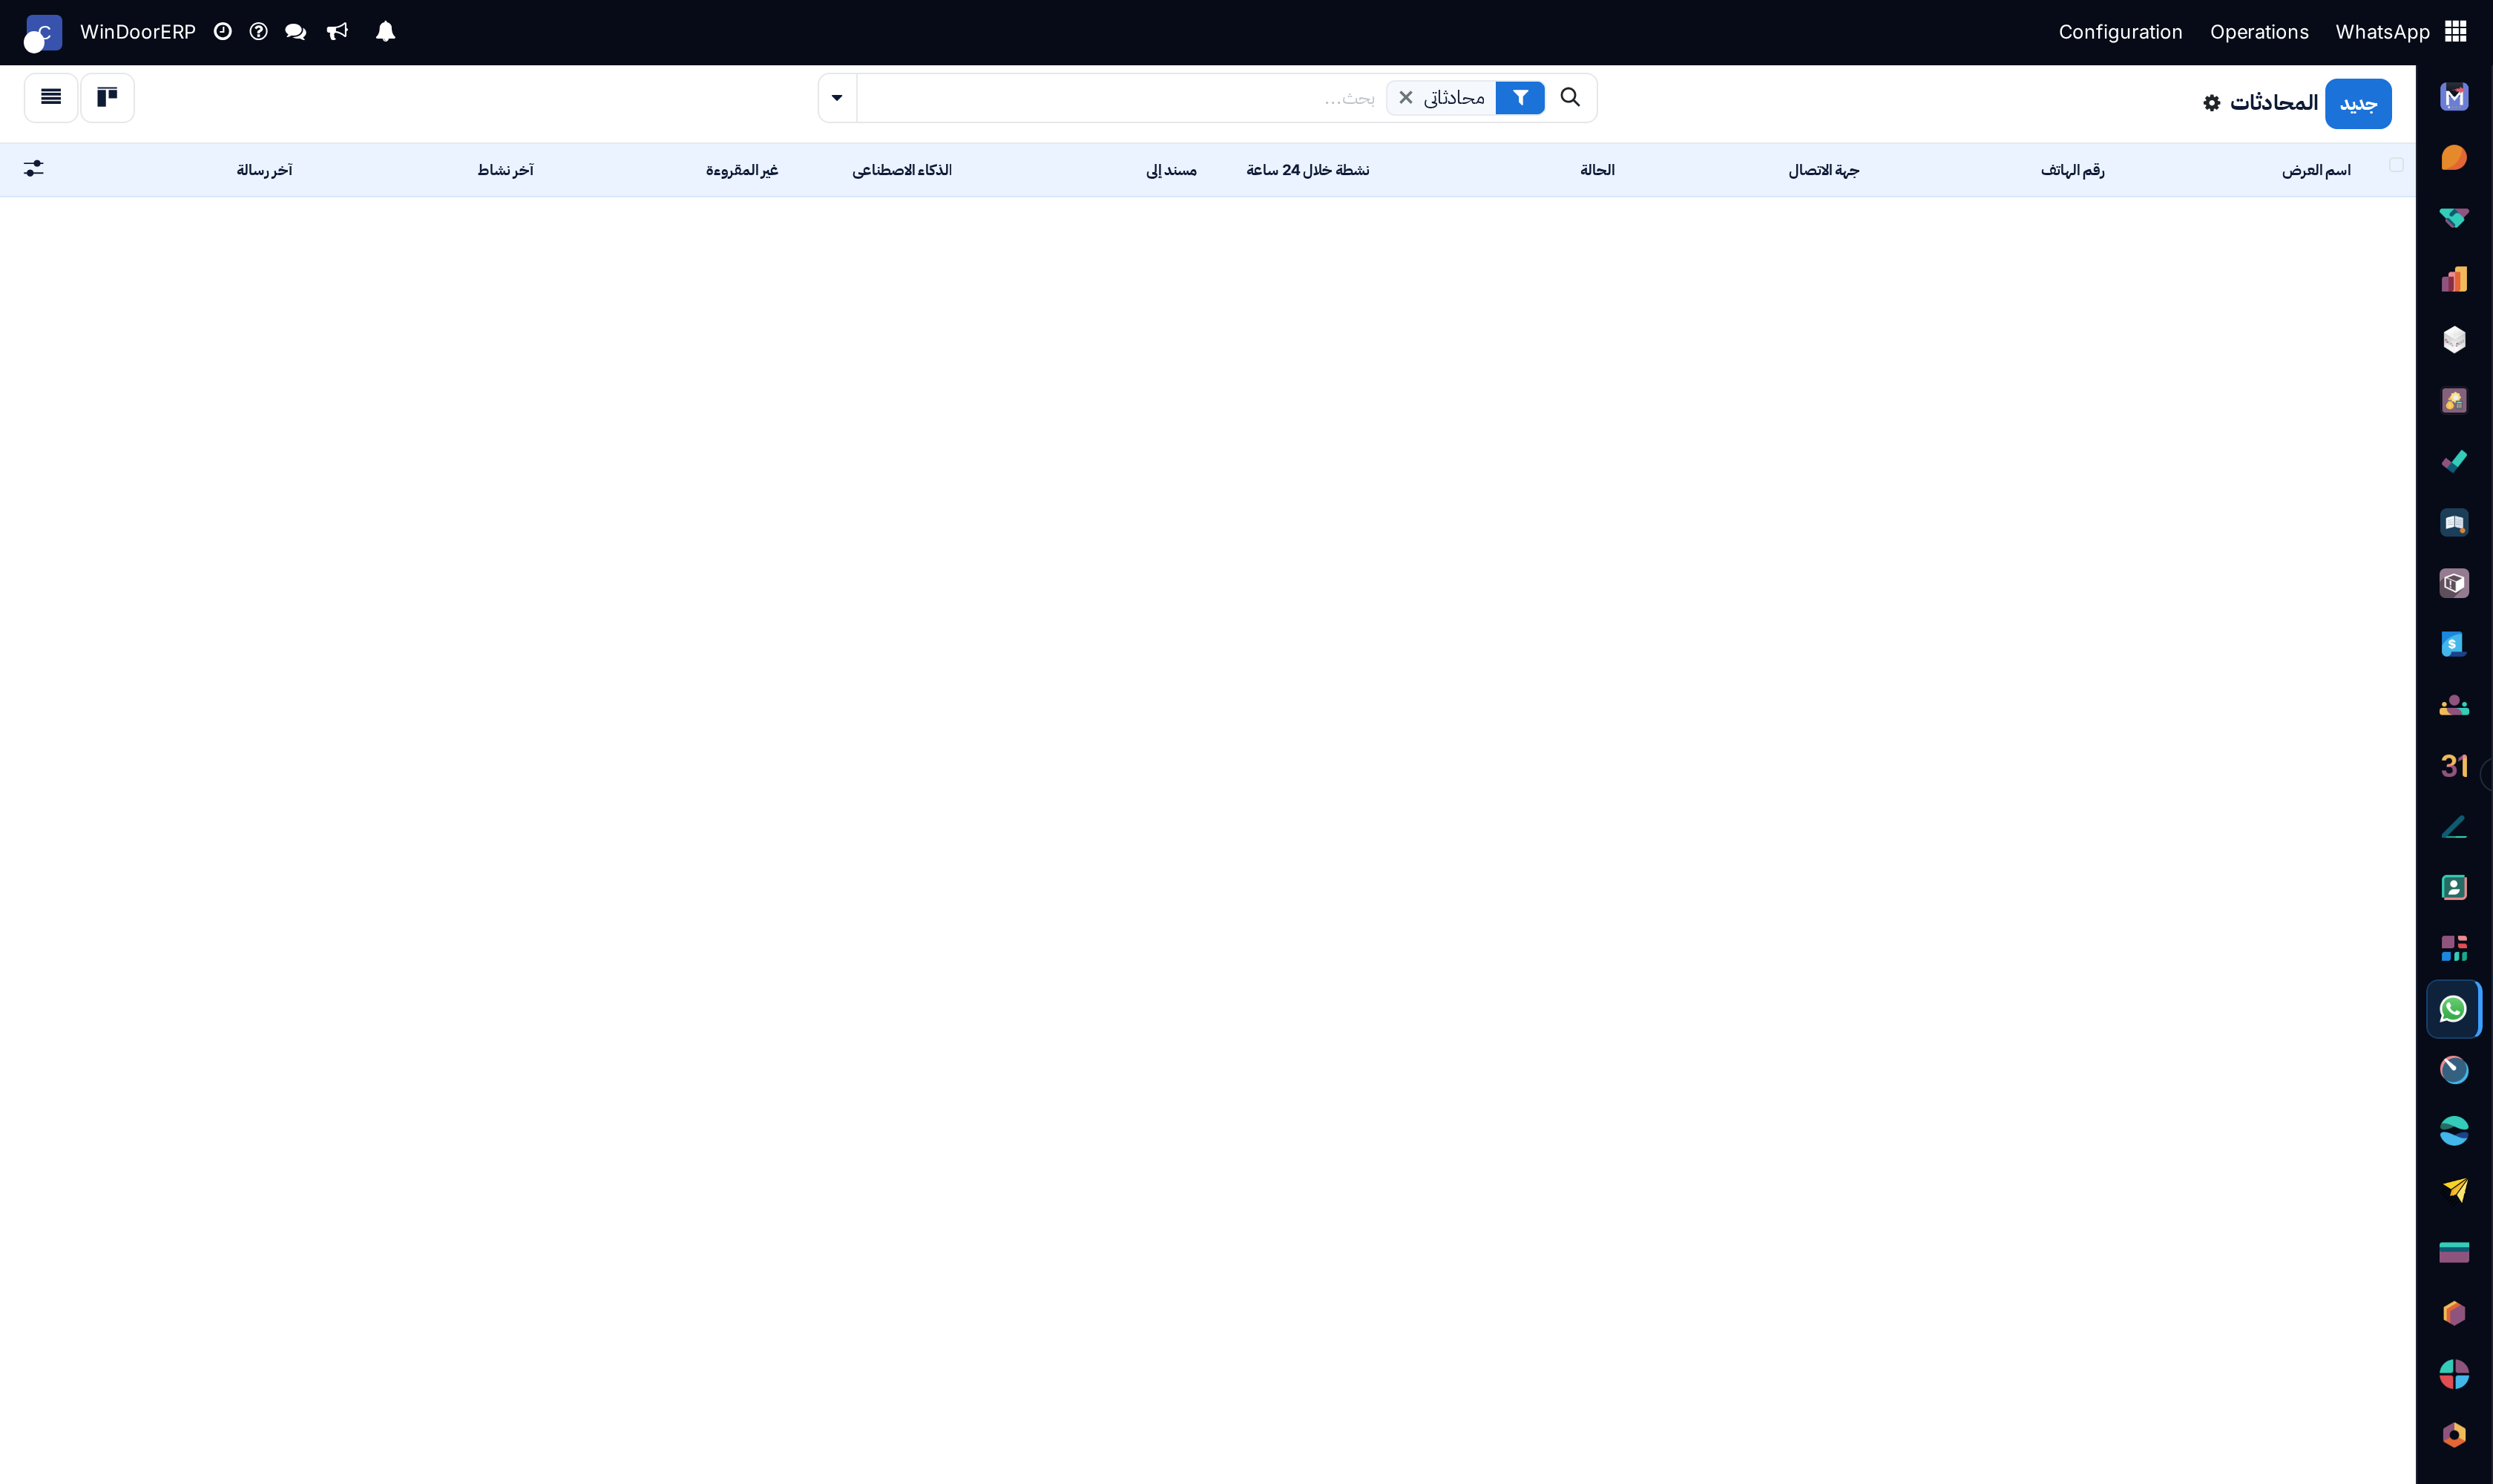The image size is (2493, 1484).
Task: Open the four-color circle app icon
Action: coord(2454,1374)
